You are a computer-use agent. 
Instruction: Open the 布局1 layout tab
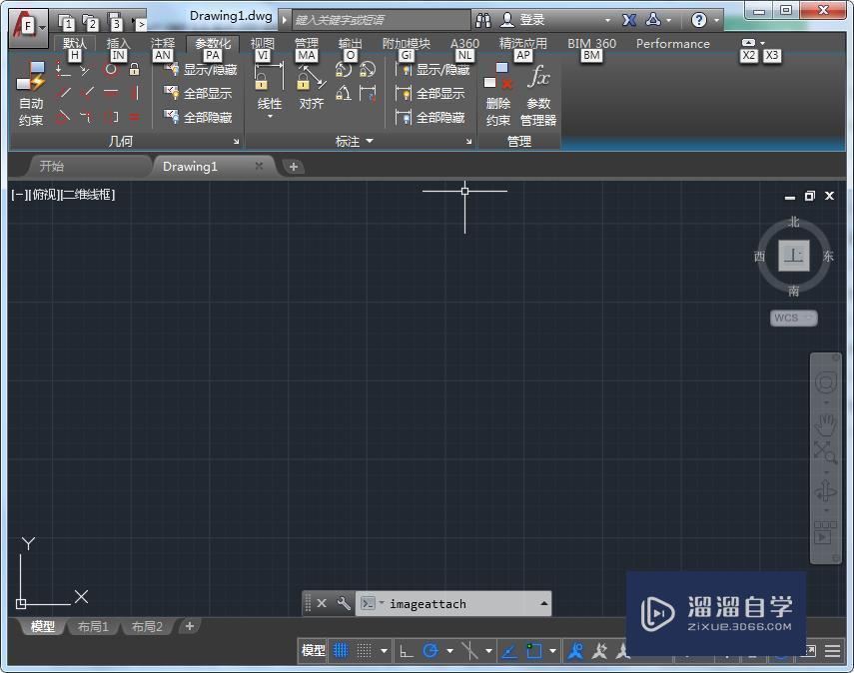pos(92,627)
